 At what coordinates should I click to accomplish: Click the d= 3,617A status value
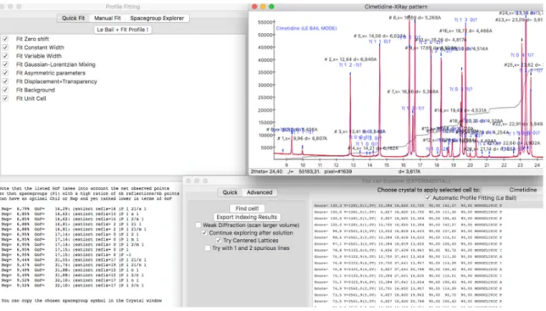point(409,171)
